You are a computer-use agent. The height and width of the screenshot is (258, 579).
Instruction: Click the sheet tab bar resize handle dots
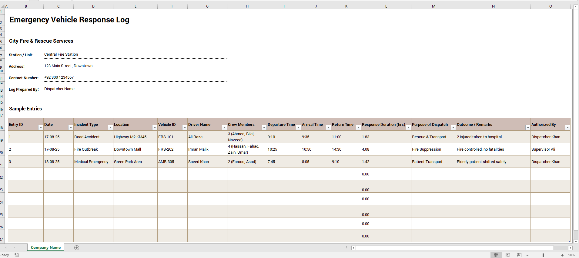point(346,248)
